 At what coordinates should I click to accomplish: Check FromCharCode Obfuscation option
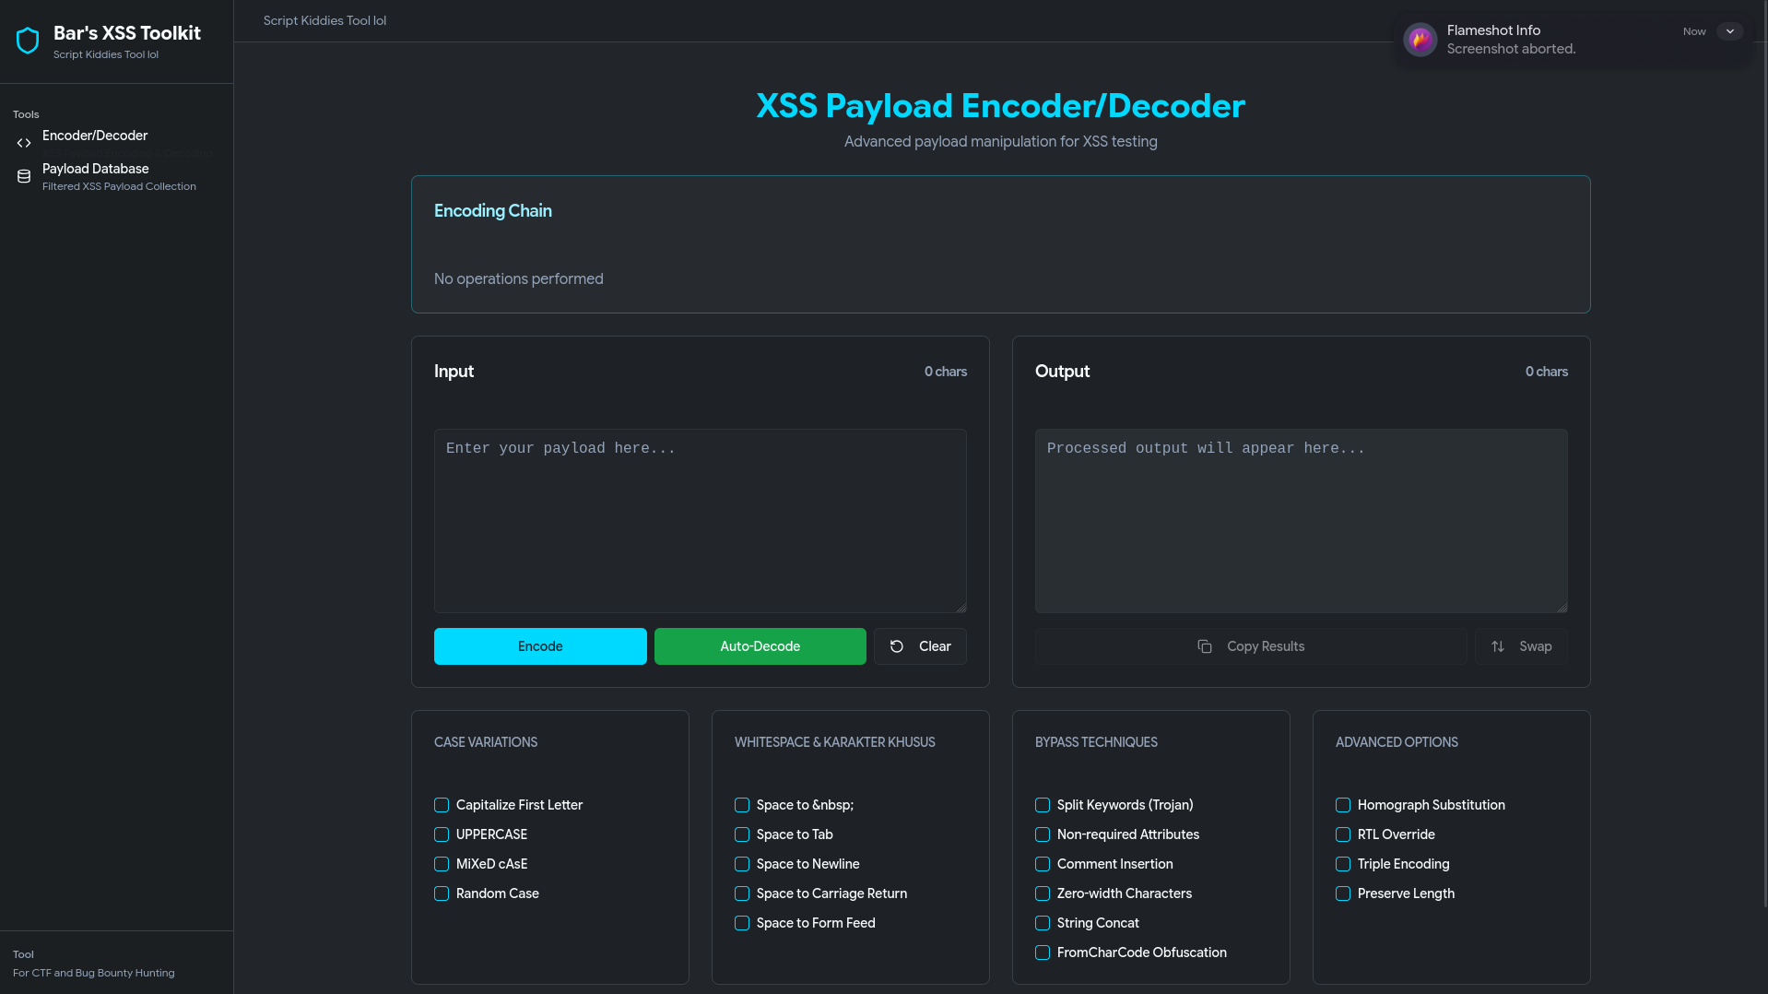1042,953
